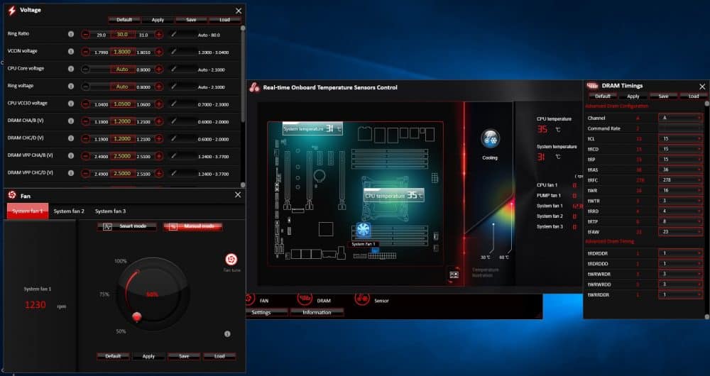
Task: Click the CPU Core voltage info icon
Action: click(x=70, y=69)
